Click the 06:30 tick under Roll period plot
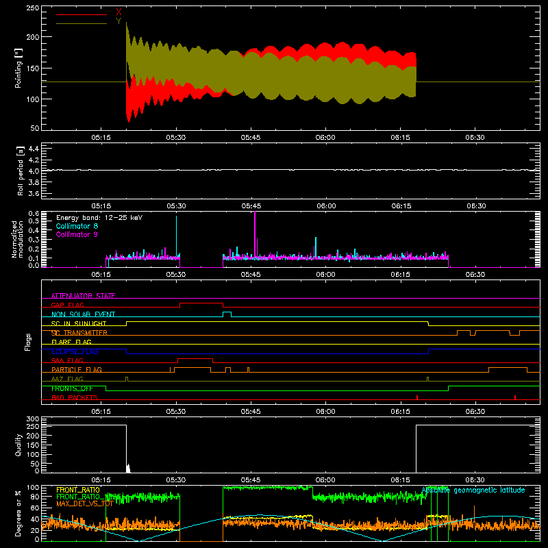This screenshot has width=548, height=548. click(476, 206)
